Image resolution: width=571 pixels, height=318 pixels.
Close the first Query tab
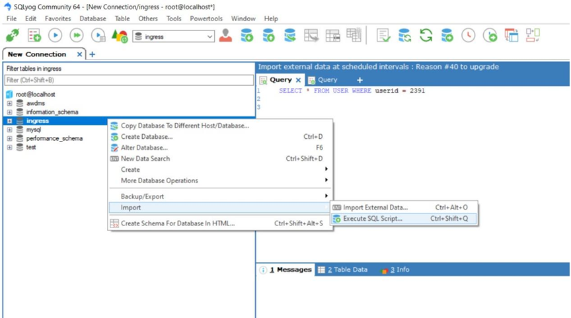(298, 80)
